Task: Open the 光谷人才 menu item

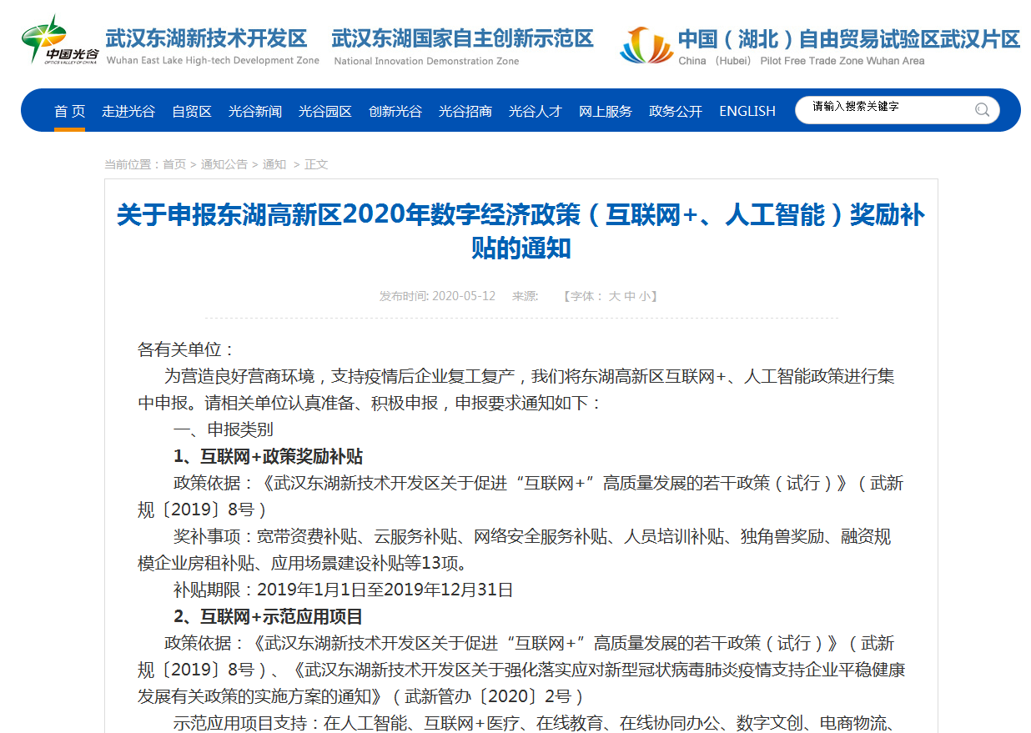Action: [536, 111]
